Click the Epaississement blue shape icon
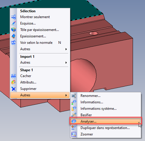145x141 pixels. point(14,36)
